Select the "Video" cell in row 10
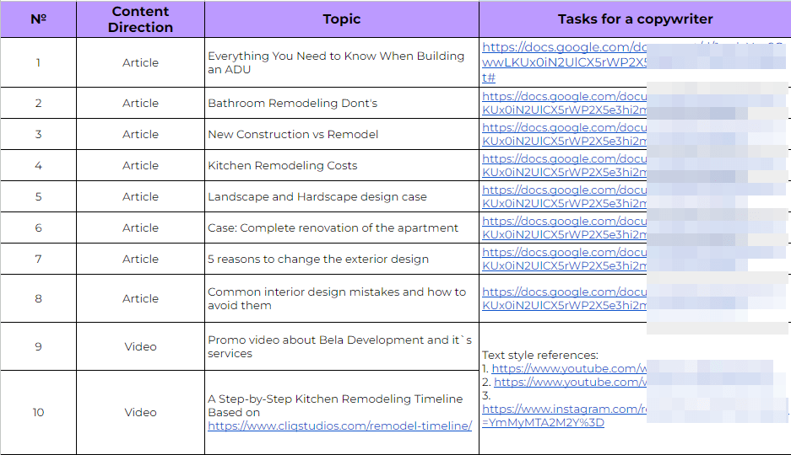The image size is (791, 455). coord(141,413)
